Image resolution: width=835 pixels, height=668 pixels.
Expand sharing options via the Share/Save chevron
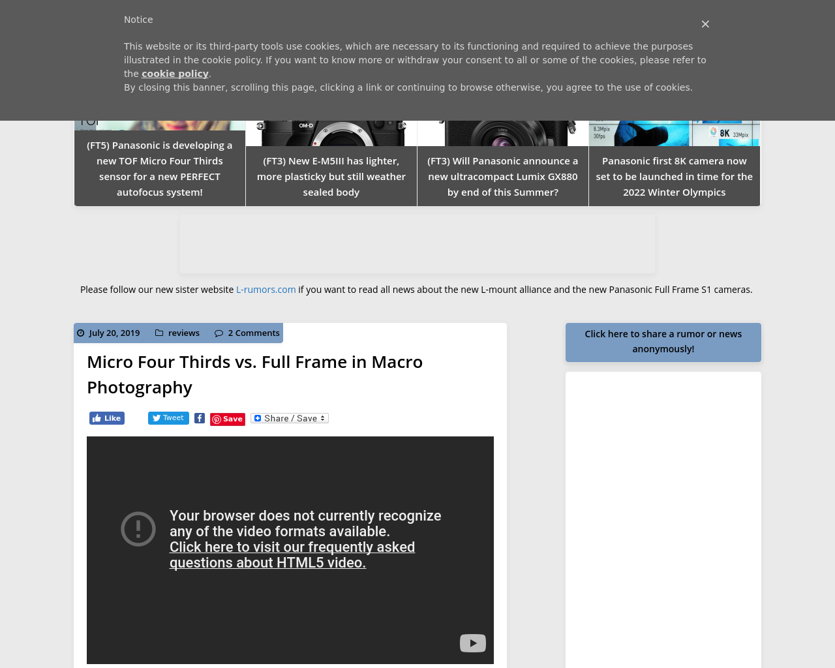click(x=322, y=417)
